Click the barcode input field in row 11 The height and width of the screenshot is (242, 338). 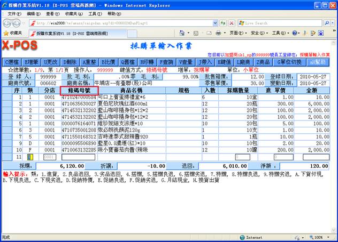[78, 157]
